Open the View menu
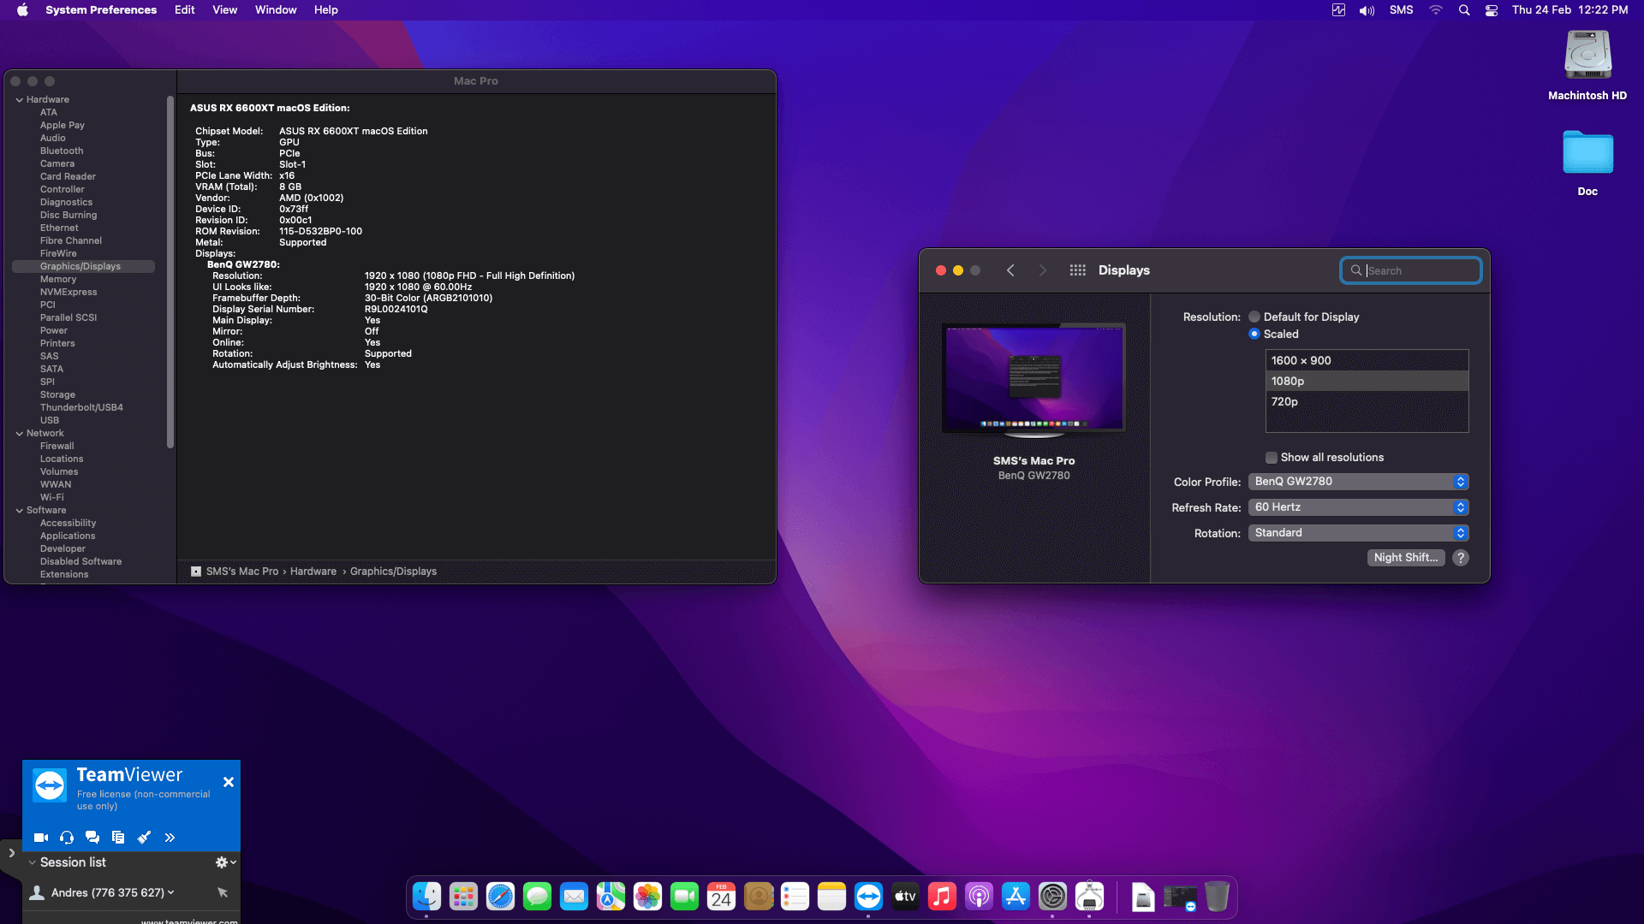Screen dimensions: 1644x924 [224, 10]
